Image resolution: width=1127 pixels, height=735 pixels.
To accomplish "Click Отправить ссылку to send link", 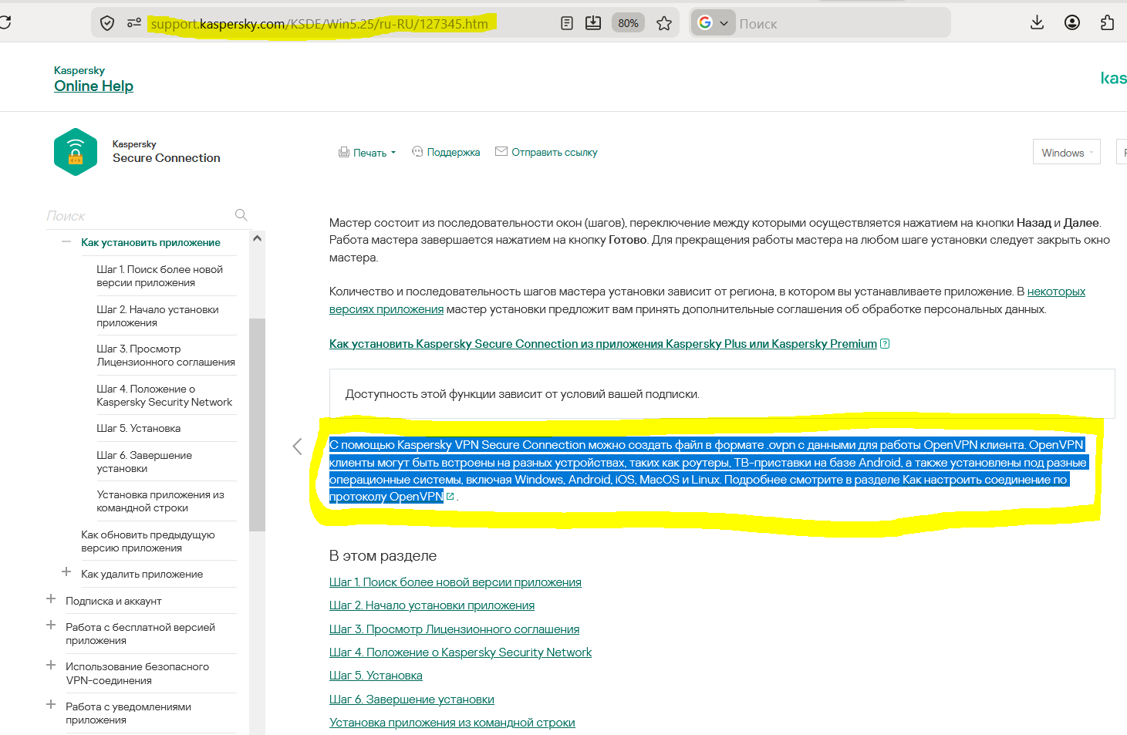I will pos(546,152).
